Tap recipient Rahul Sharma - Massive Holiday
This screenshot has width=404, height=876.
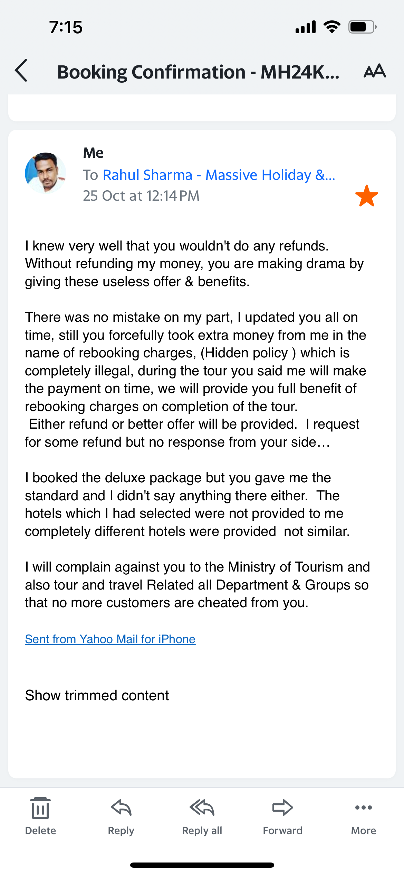pos(219,175)
